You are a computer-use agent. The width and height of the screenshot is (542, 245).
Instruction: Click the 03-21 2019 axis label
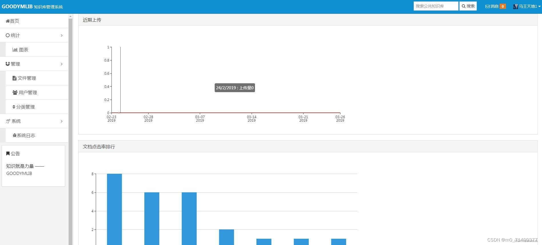pos(303,118)
